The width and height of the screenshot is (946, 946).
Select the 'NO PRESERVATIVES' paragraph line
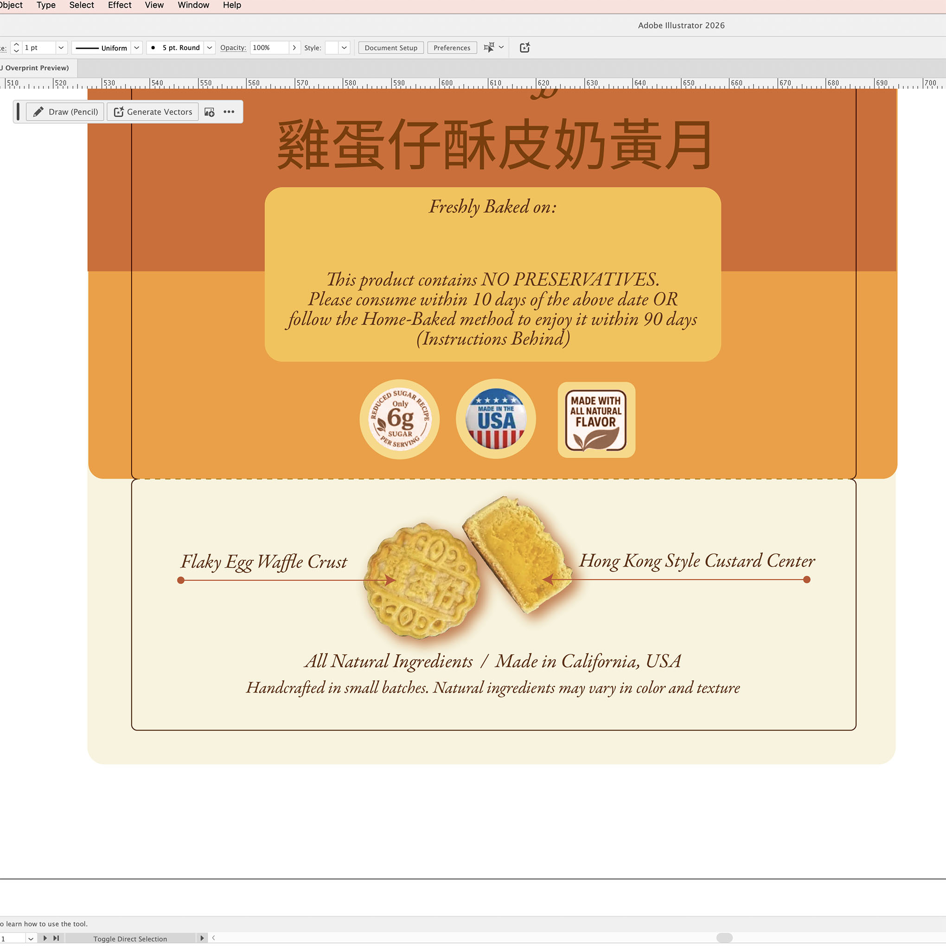[x=492, y=280]
